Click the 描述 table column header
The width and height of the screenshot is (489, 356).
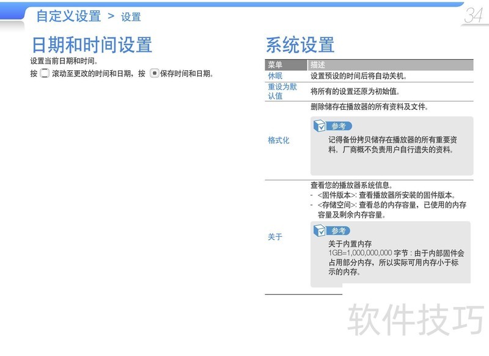point(318,65)
